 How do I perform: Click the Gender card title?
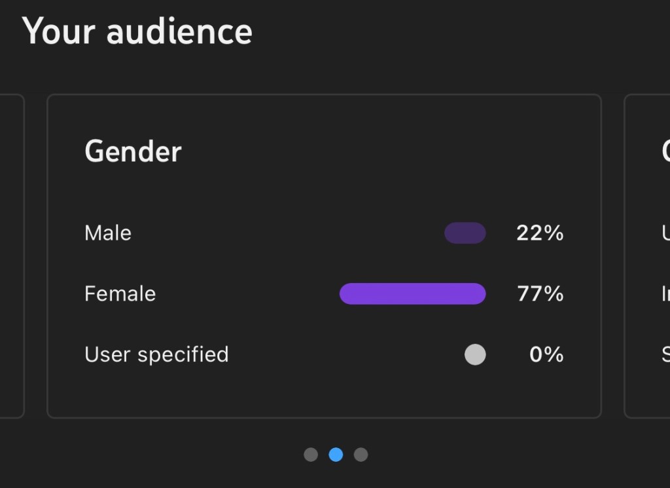[x=133, y=152]
